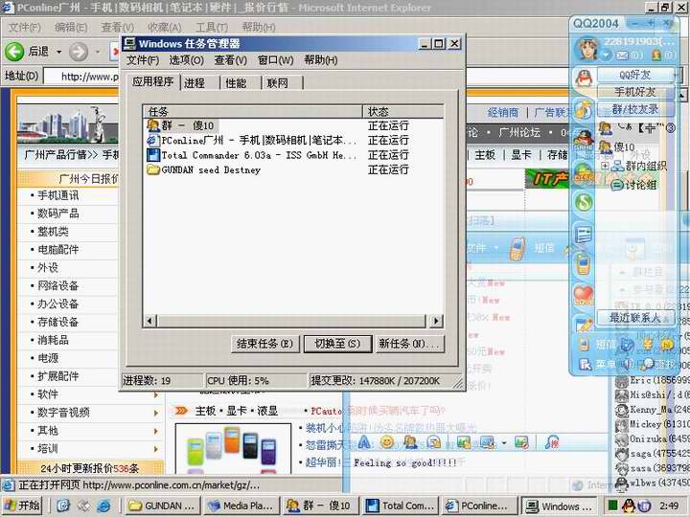The image size is (690, 517).
Task: Expand the 数字音视频 submenu arrow
Action: [x=156, y=413]
